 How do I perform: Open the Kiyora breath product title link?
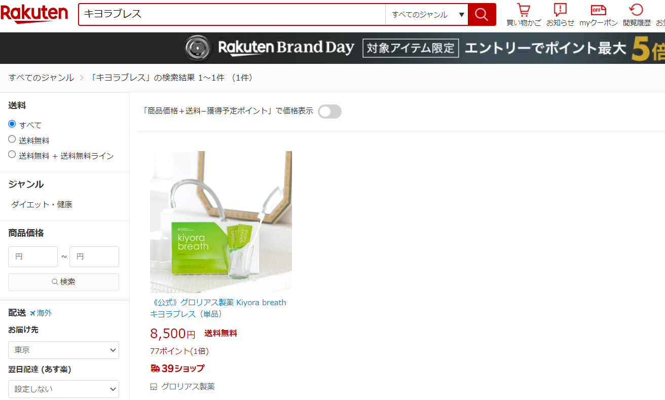[x=218, y=308]
